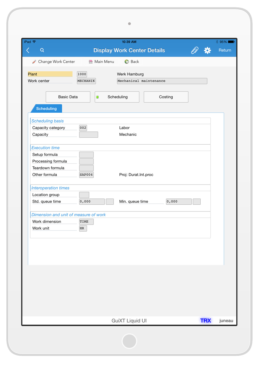Tap the TRX indicator in status bar
Viewport: 260px width, 366px height.
point(205,321)
